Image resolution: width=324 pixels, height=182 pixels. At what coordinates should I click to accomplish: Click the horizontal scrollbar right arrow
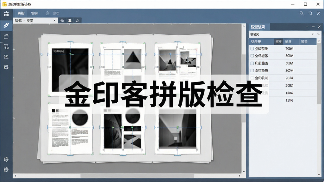click(240, 176)
